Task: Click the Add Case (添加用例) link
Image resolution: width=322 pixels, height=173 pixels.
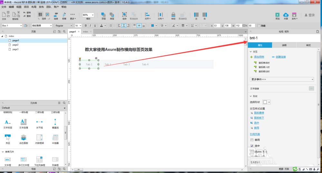Action: [259, 57]
